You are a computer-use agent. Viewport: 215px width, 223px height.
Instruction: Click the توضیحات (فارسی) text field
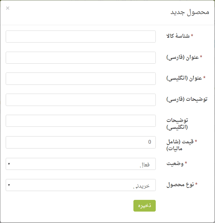(81, 100)
